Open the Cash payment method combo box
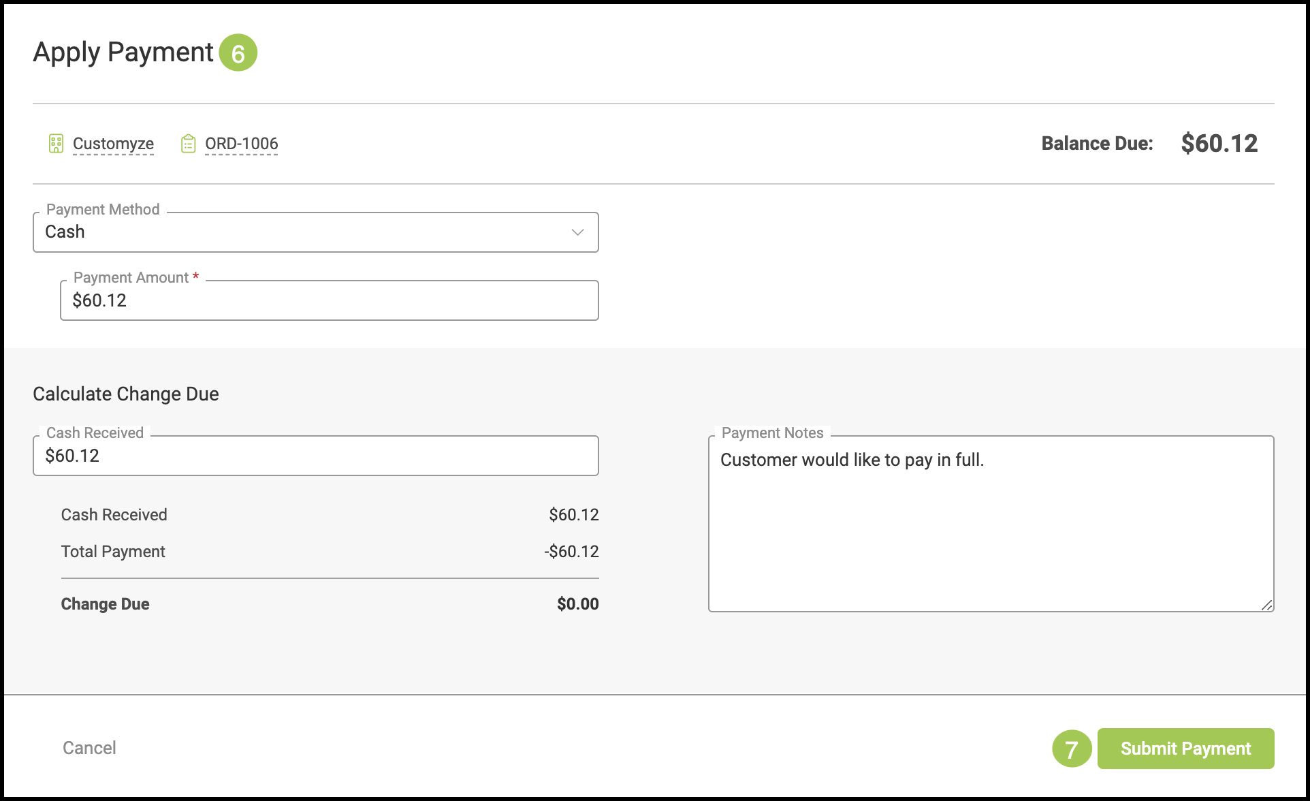The height and width of the screenshot is (801, 1310). (x=300, y=232)
